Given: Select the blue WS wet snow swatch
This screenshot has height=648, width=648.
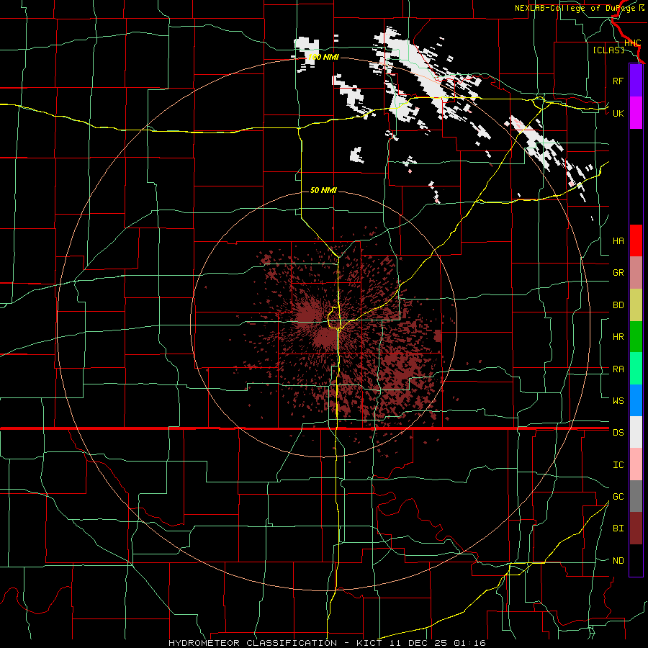Looking at the screenshot, I should [x=636, y=400].
